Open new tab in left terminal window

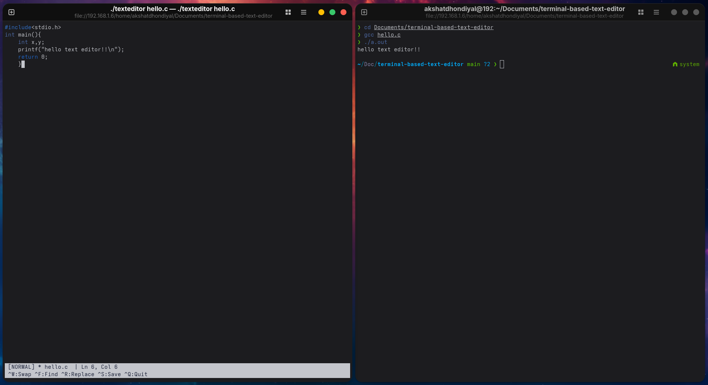11,12
